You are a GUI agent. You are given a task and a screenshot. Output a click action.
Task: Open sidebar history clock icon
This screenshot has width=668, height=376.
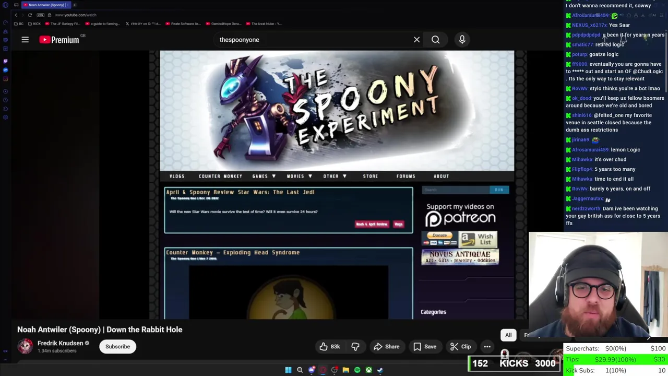5,100
